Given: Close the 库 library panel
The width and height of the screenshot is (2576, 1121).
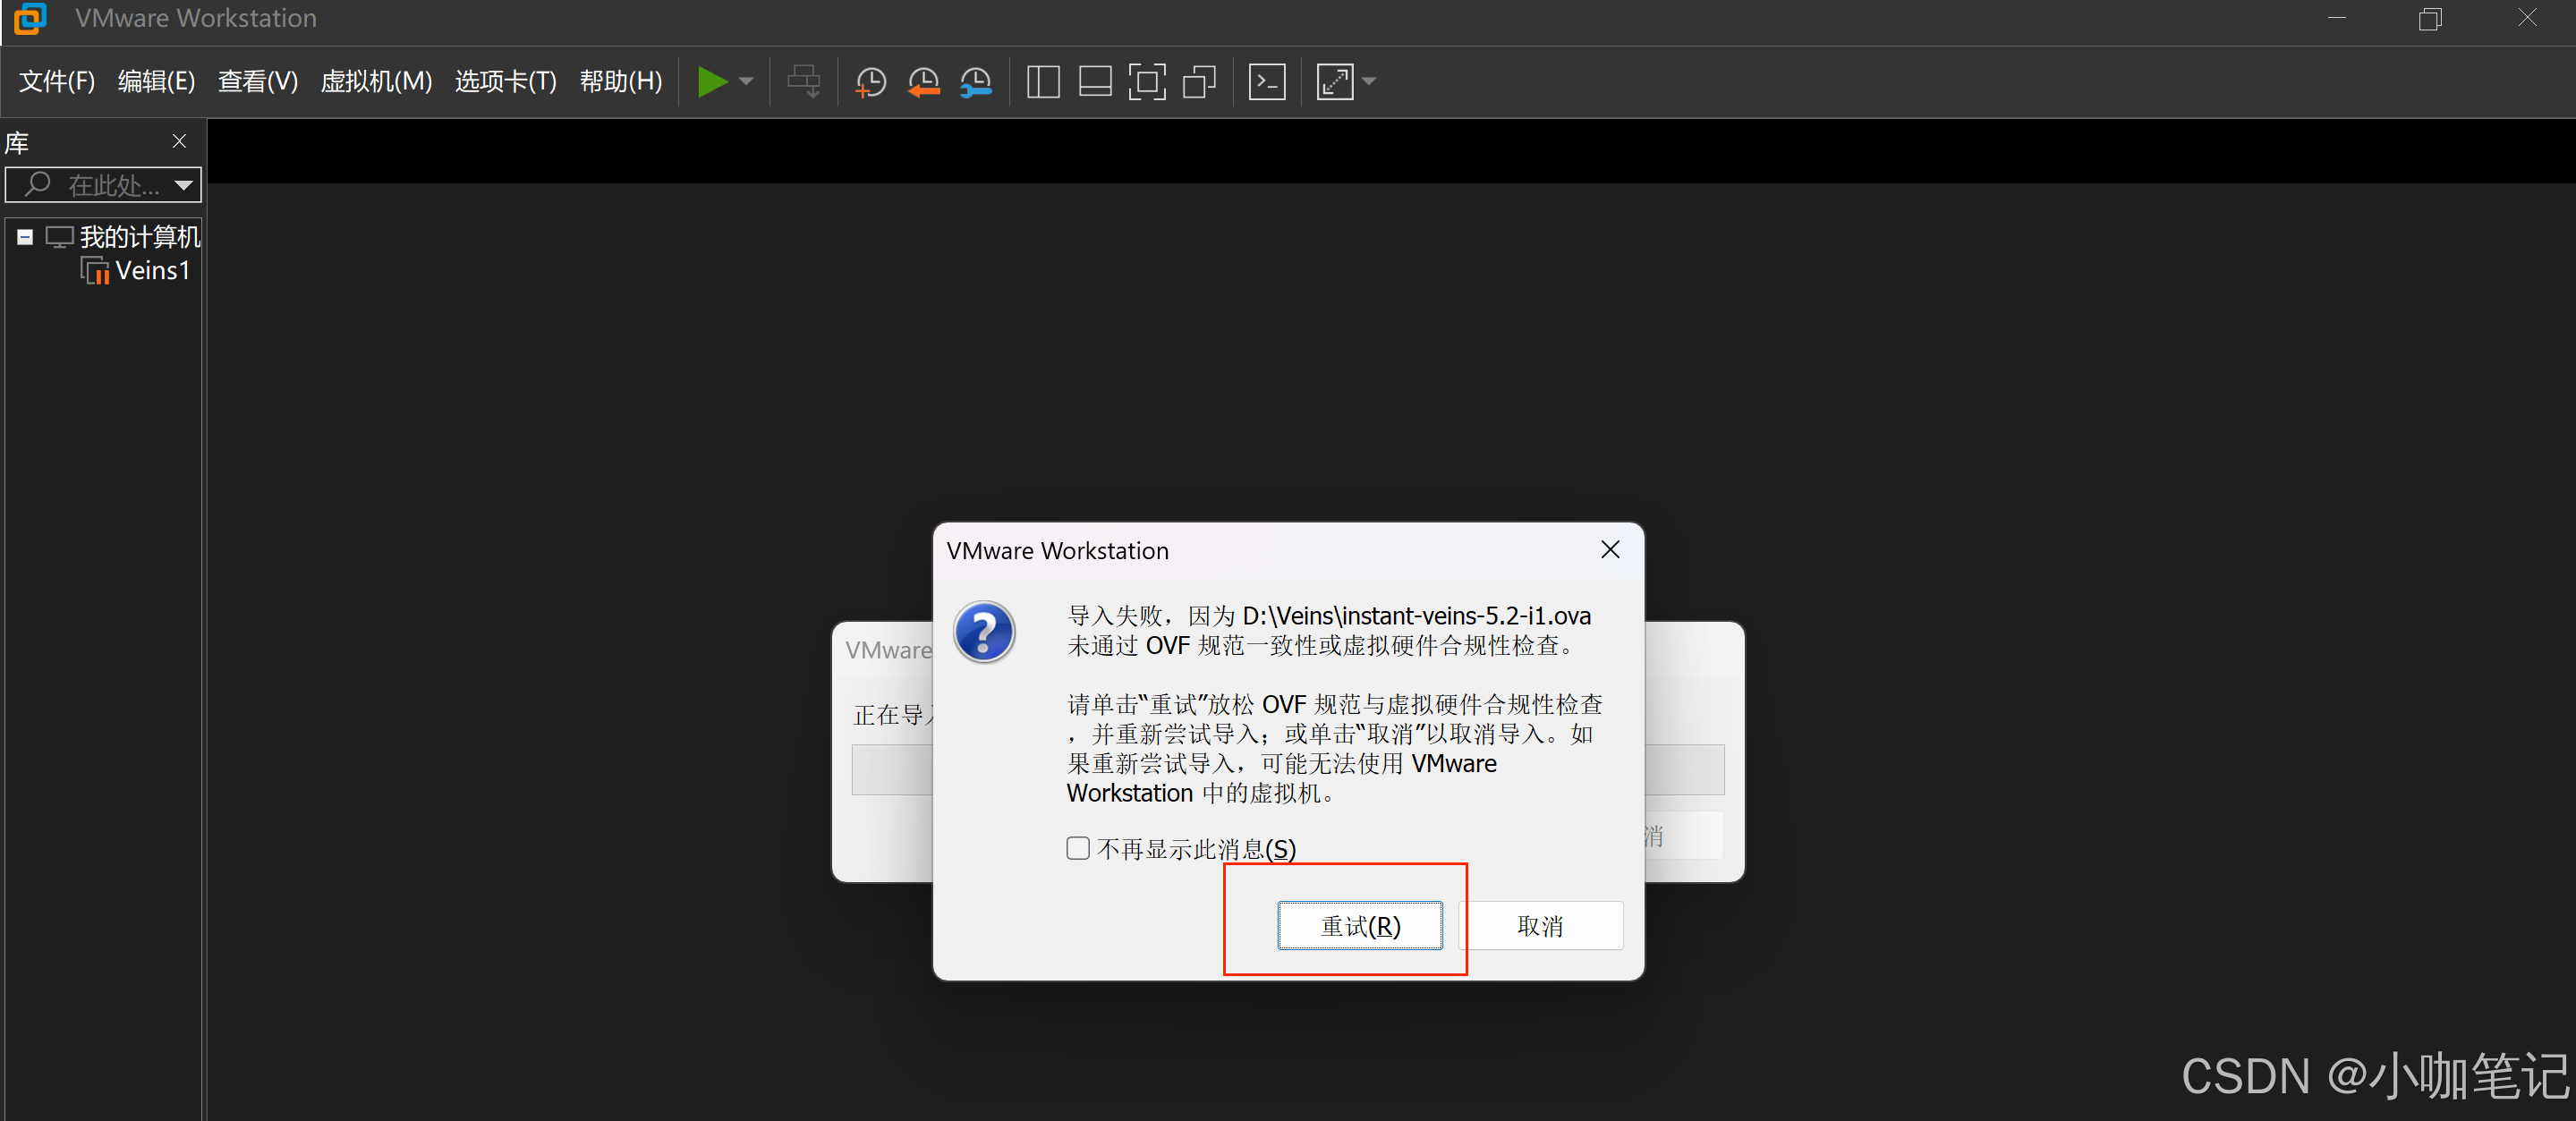Looking at the screenshot, I should click(179, 142).
